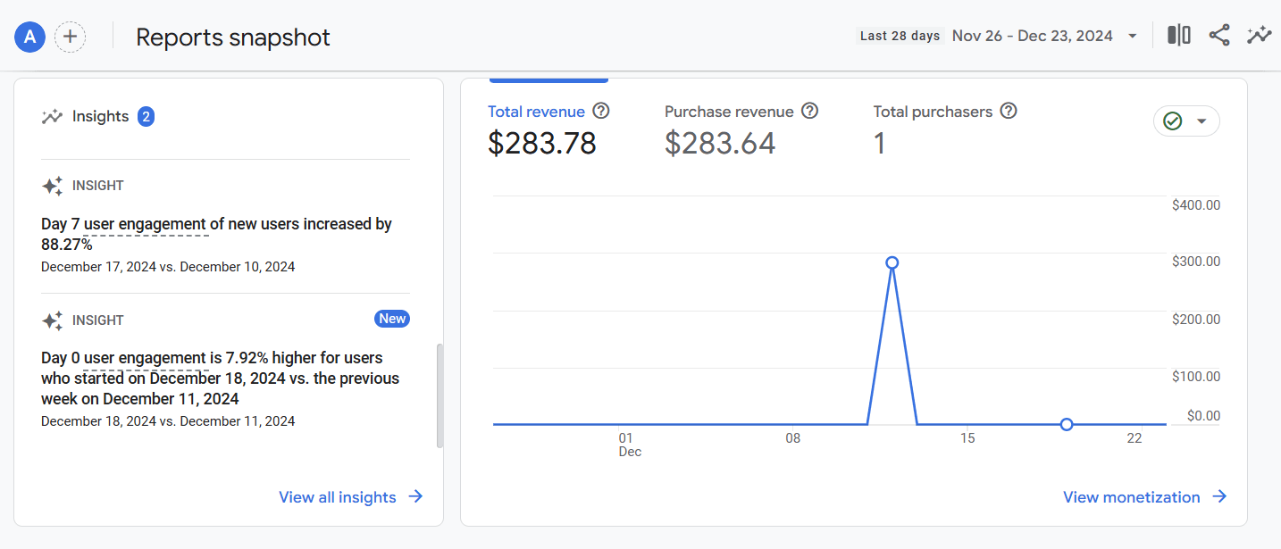Click the blue A account avatar
Viewport: 1281px width, 549px height.
(x=29, y=37)
